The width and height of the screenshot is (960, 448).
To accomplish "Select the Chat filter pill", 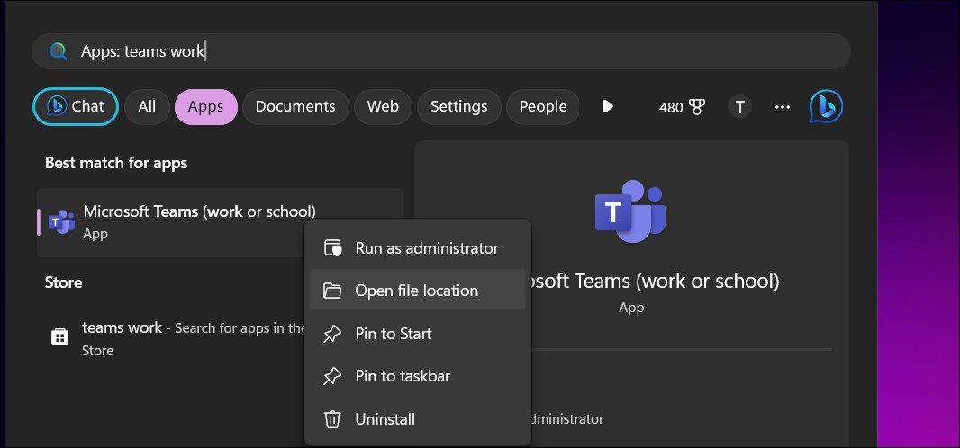I will pos(76,107).
